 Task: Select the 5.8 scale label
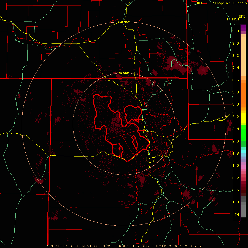pos(236,92)
